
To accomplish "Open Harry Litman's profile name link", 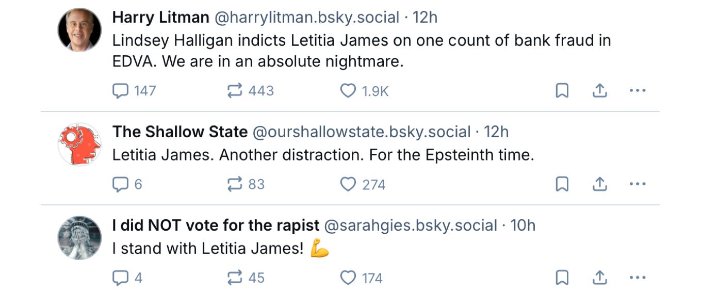I will (160, 18).
